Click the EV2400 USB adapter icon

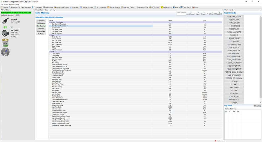5,21
